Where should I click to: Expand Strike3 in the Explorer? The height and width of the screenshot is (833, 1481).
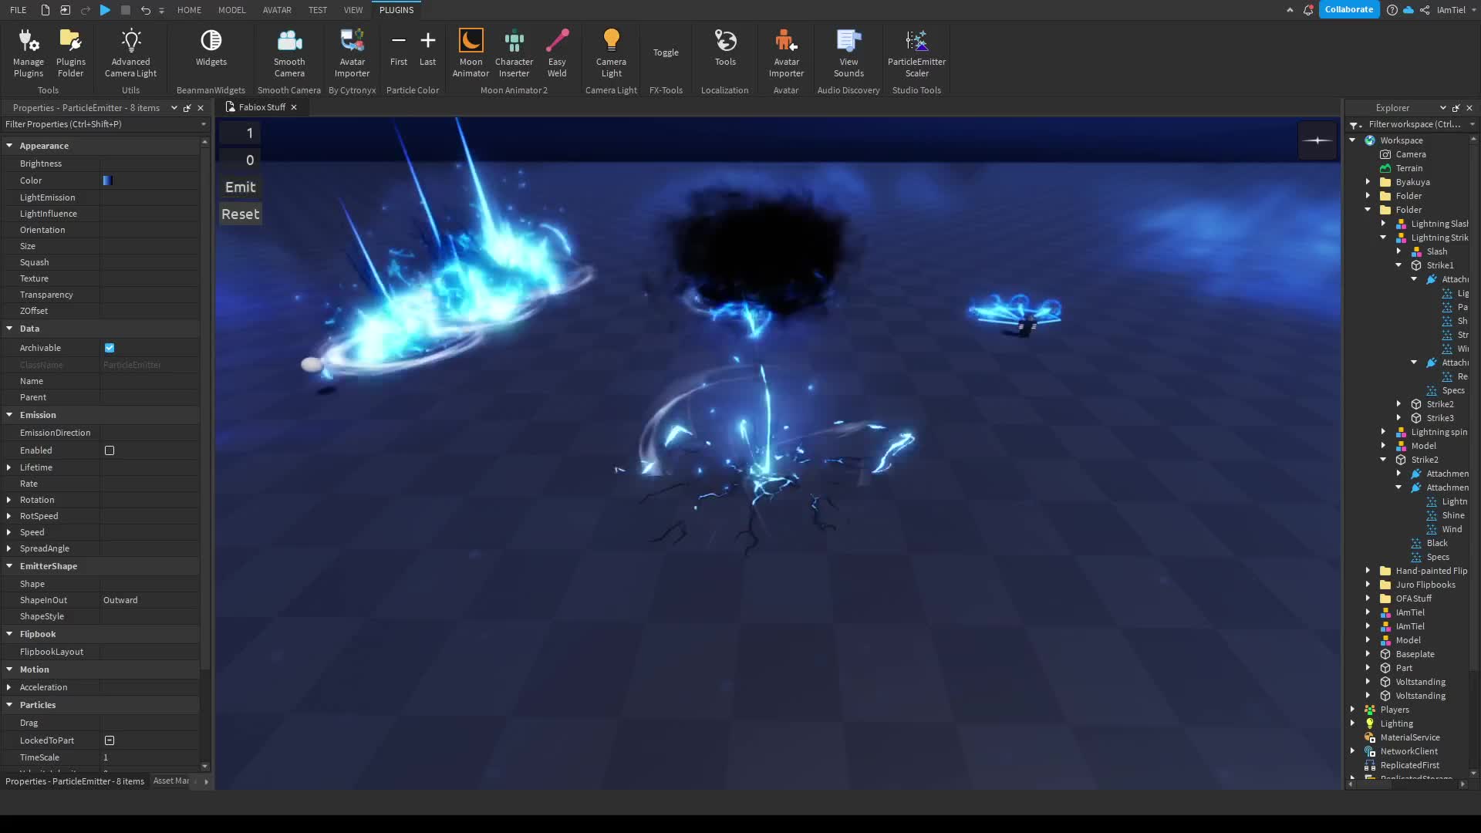coord(1400,417)
